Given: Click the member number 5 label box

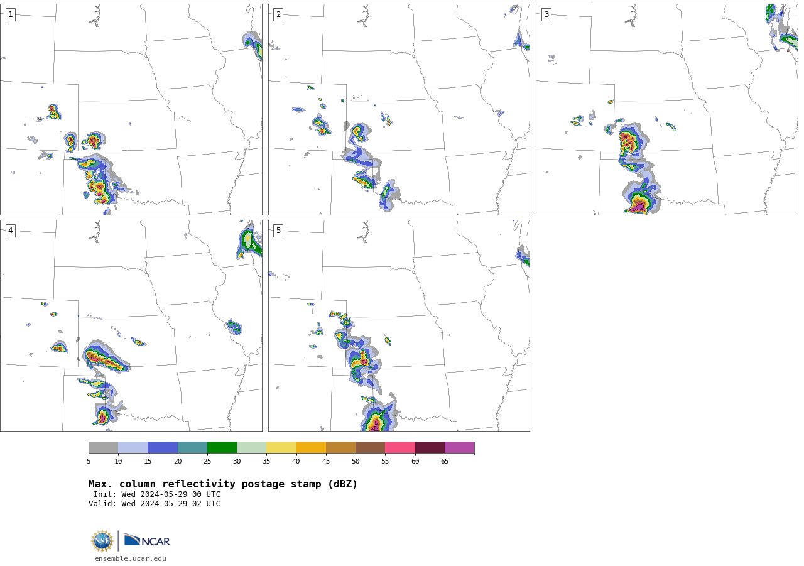Looking at the screenshot, I should (278, 231).
